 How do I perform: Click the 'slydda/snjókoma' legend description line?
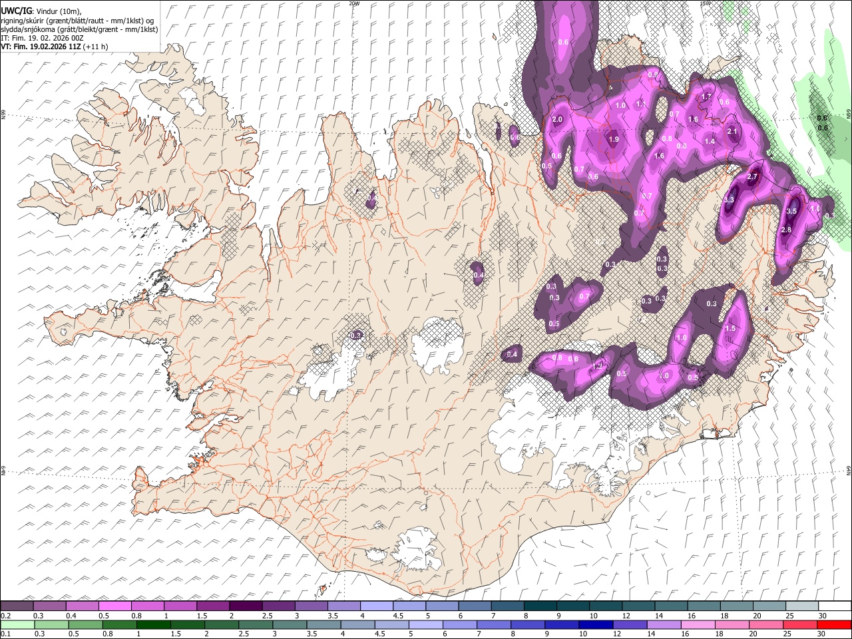click(79, 29)
